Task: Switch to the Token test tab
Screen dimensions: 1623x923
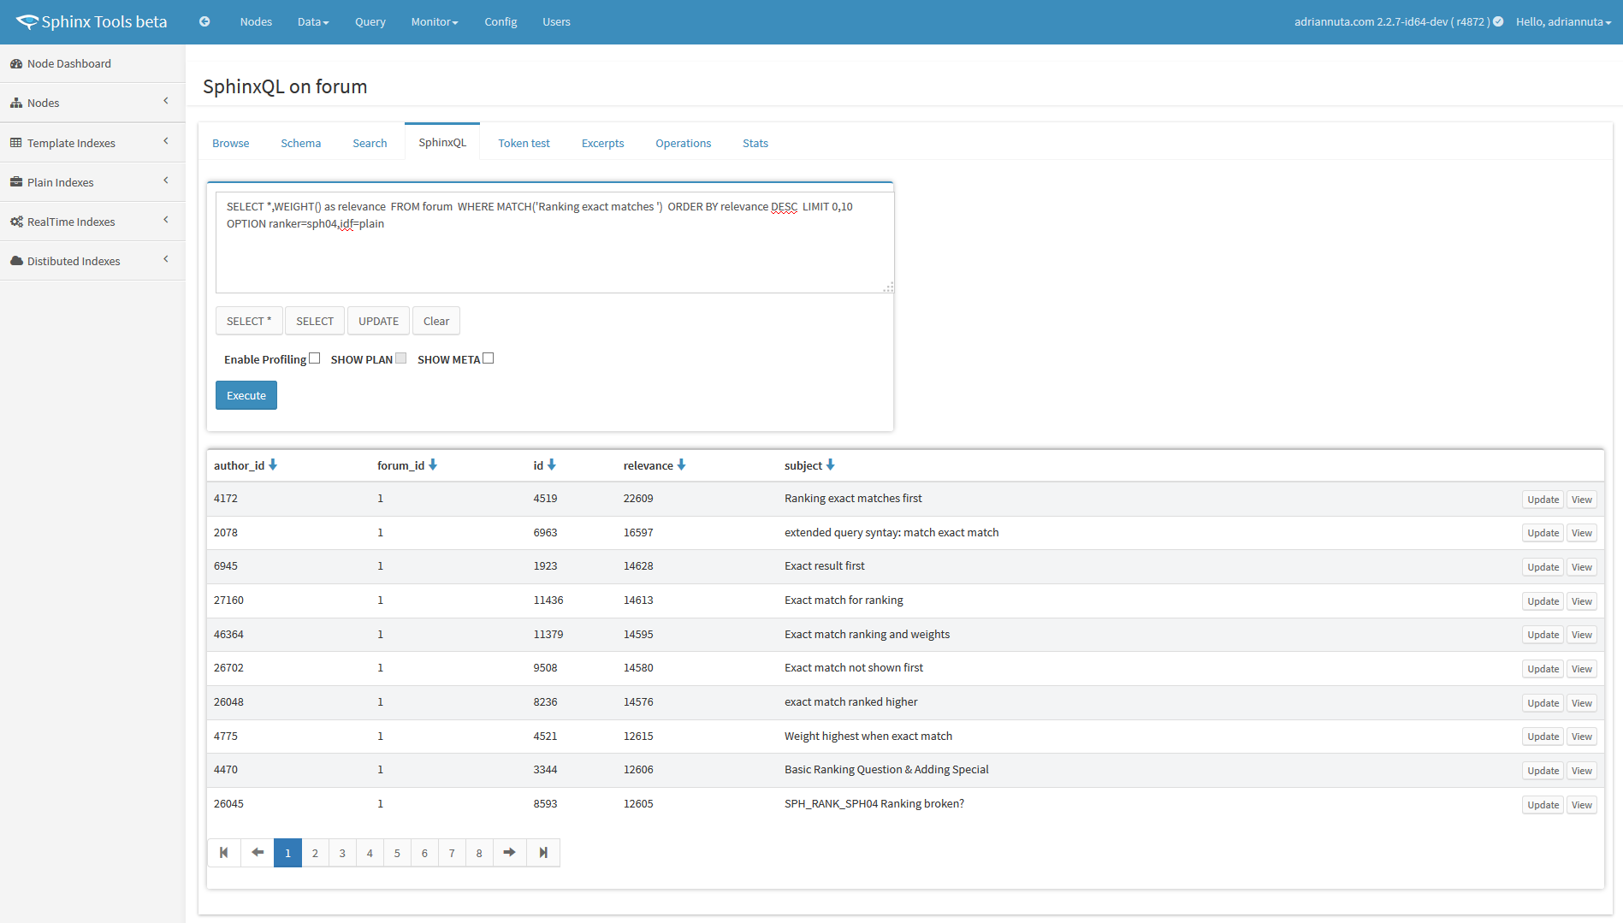Action: point(524,143)
